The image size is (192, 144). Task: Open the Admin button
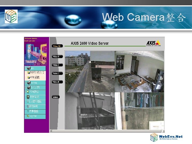[56, 97]
